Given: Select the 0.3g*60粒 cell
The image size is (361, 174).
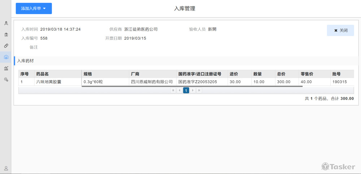Looking at the screenshot, I should pyautogui.click(x=105, y=82).
